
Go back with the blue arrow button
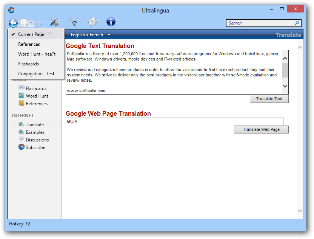pos(13,23)
